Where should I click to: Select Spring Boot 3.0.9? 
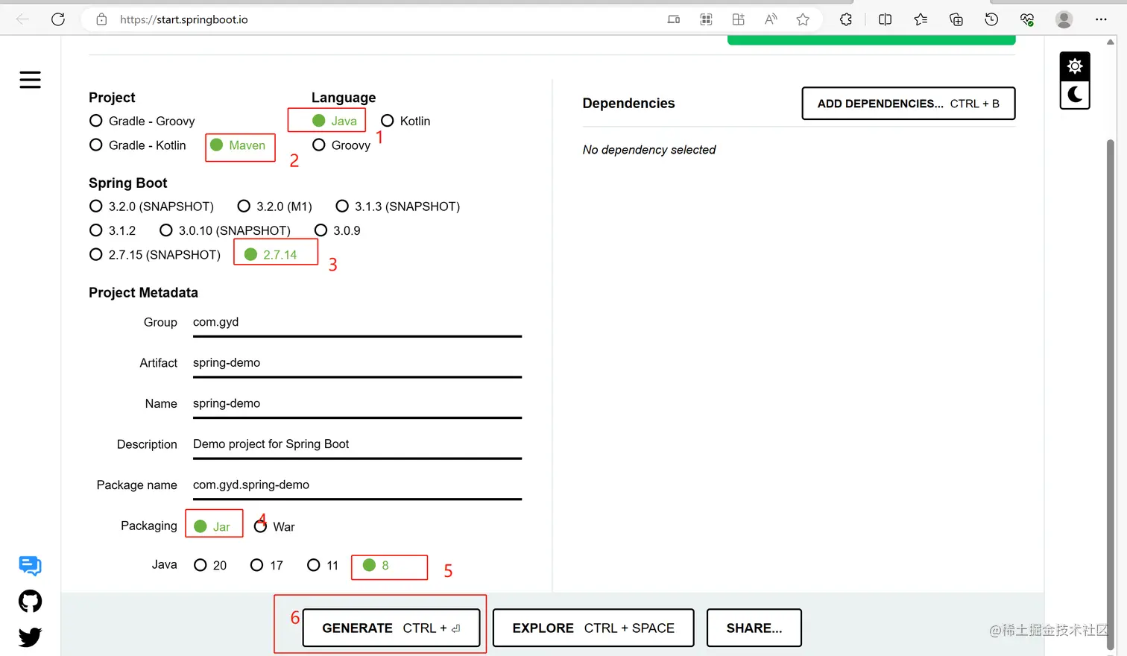(337, 230)
